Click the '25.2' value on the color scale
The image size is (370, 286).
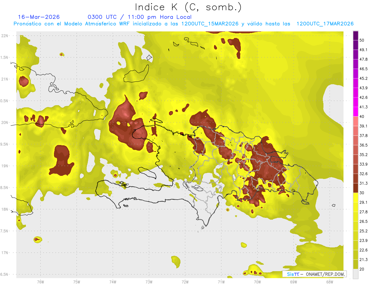click(364, 231)
